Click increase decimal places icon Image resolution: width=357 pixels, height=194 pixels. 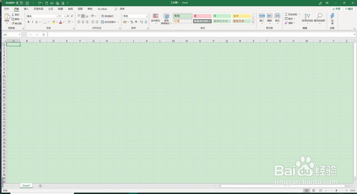click(x=142, y=22)
